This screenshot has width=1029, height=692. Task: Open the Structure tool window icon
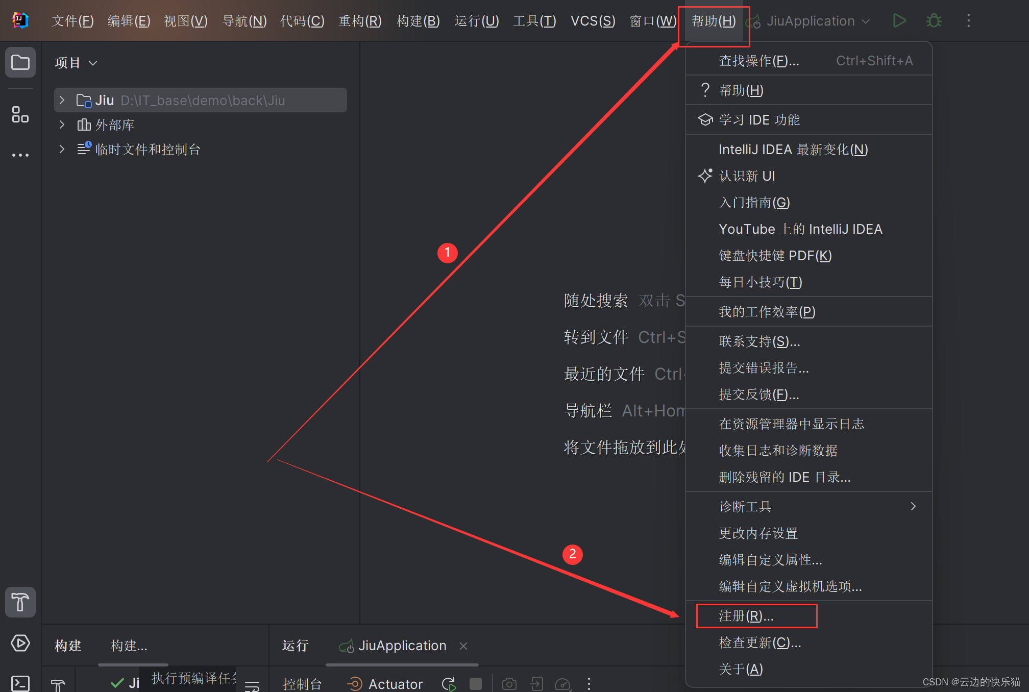click(20, 115)
